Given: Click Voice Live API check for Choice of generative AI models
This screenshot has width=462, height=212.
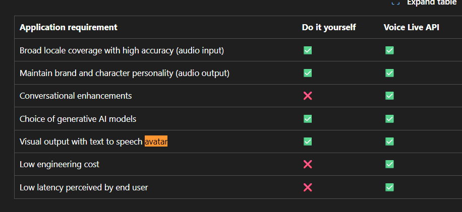Looking at the screenshot, I should tap(389, 119).
